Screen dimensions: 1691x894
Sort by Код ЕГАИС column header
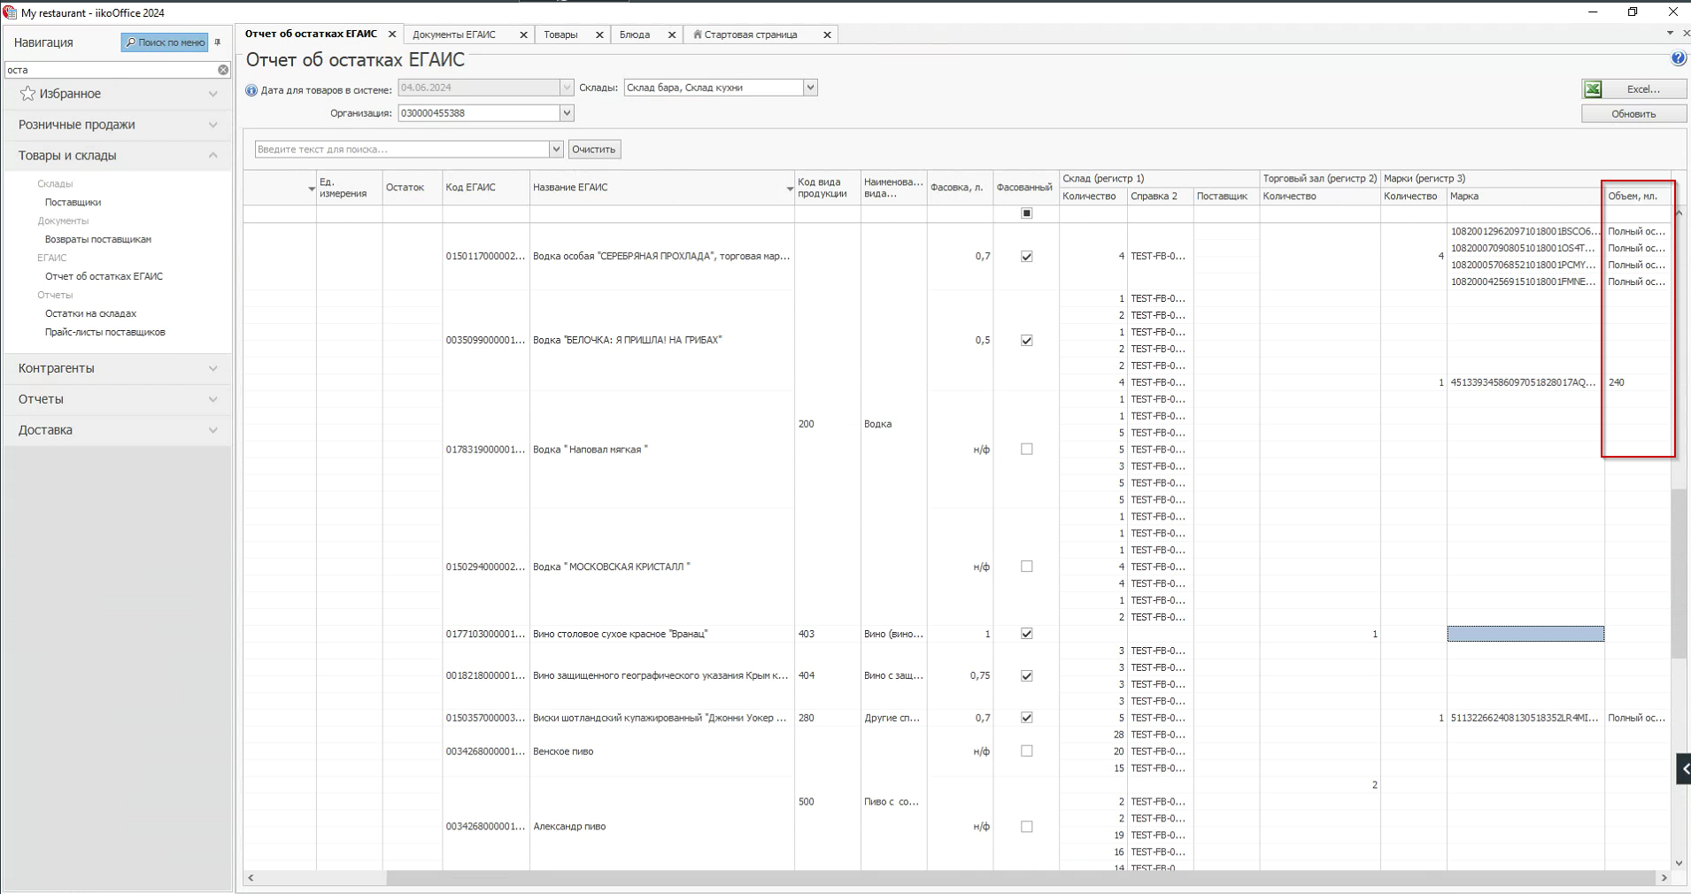click(485, 188)
